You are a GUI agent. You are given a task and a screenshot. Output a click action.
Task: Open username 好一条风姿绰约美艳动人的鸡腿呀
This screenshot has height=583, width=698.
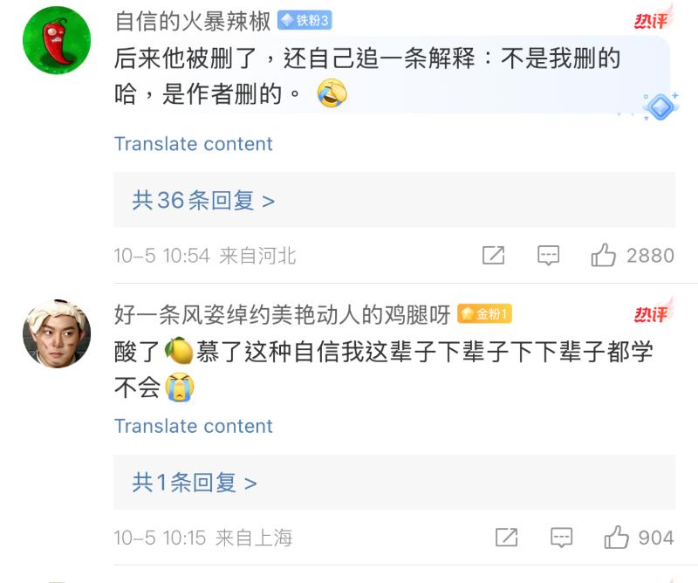click(282, 314)
